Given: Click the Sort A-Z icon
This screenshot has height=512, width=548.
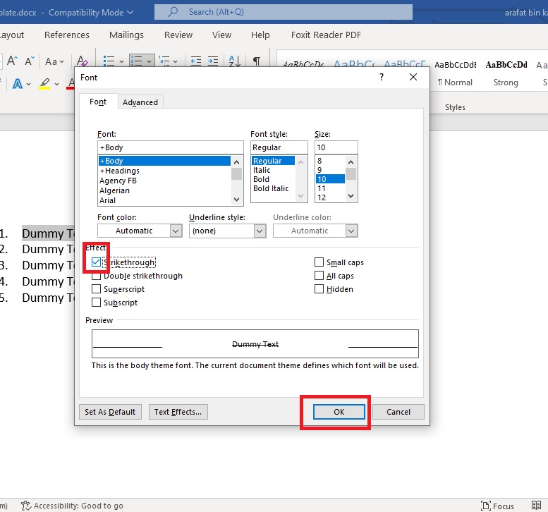Looking at the screenshot, I should click(235, 61).
